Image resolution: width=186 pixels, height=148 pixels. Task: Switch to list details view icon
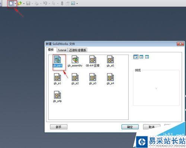pos(147,57)
